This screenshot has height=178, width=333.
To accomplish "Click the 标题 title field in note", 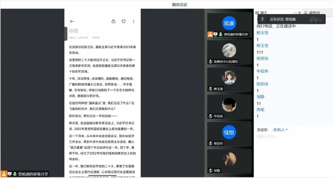I will pyautogui.click(x=74, y=31).
